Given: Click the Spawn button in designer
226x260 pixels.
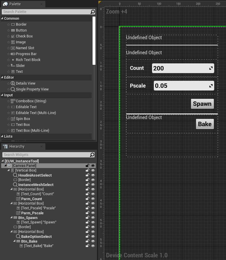Looking at the screenshot, I should pos(202,104).
